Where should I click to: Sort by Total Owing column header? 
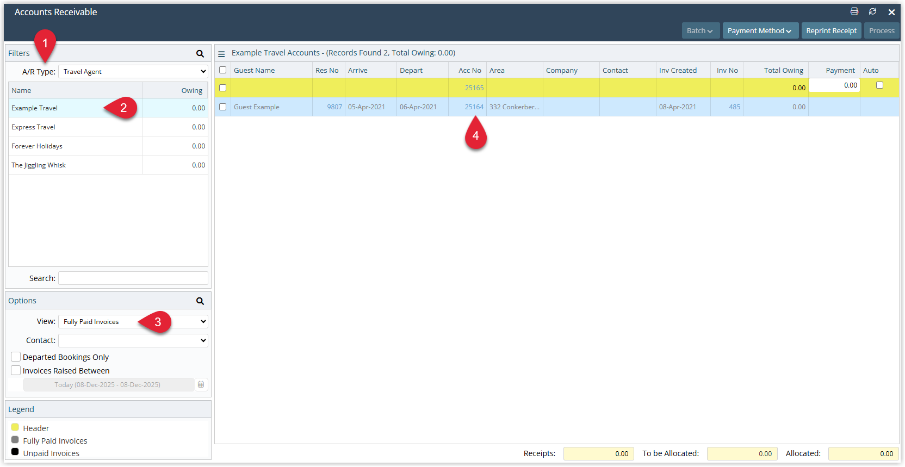(776, 70)
